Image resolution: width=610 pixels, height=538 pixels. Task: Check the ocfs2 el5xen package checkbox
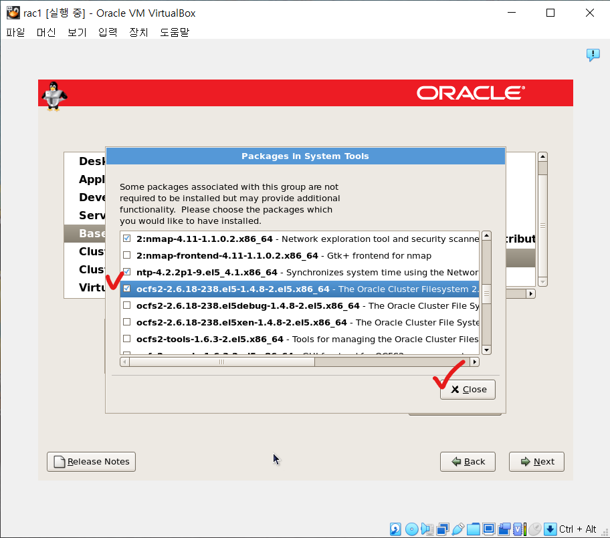pyautogui.click(x=127, y=322)
